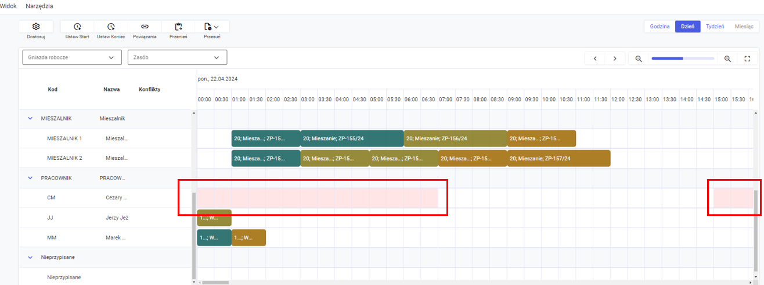Open the Przesuń dropdown
Viewport: 764px width, 285px height.
[212, 27]
